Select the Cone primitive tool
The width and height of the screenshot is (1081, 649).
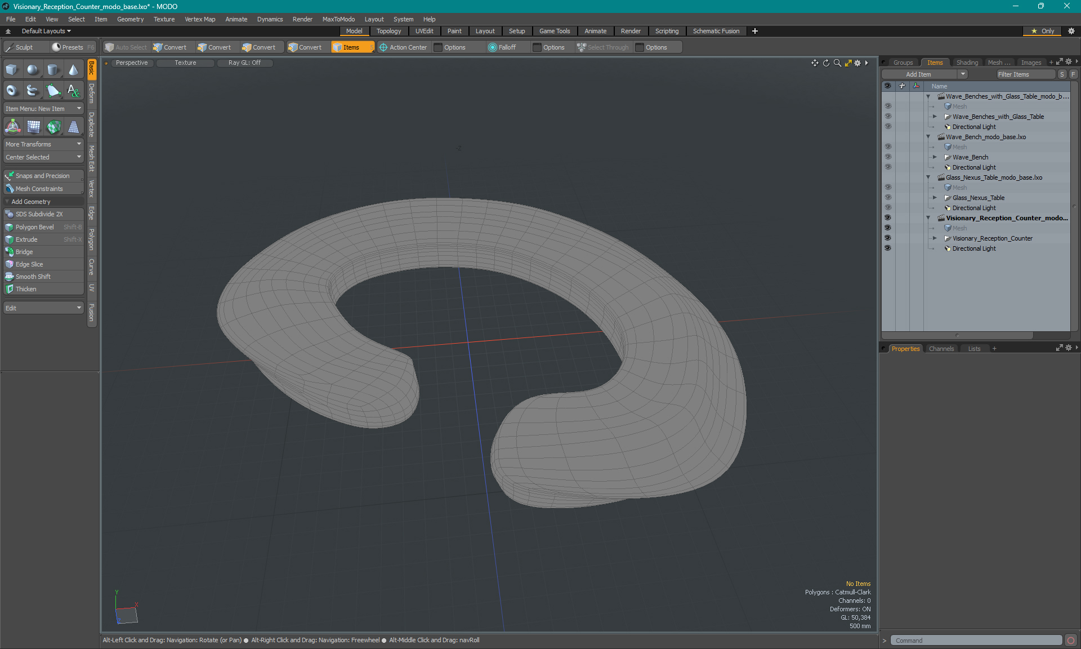pos(73,70)
